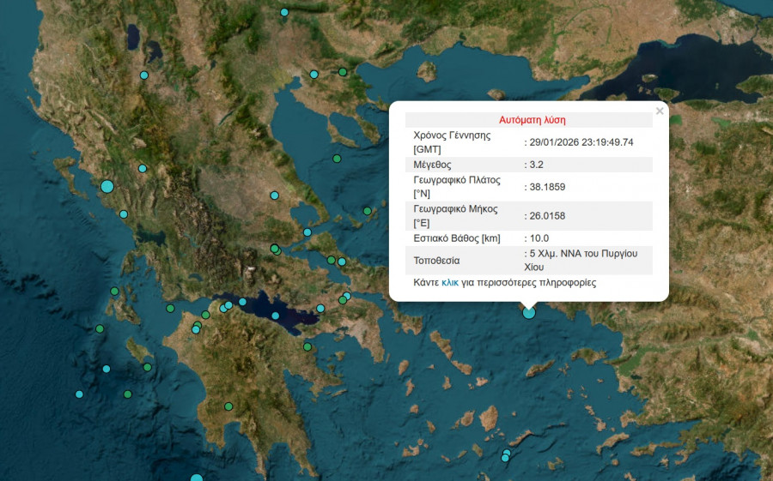Open the "κλικ" link for more information
Viewport: 773px width, 481px height.
pyautogui.click(x=450, y=282)
